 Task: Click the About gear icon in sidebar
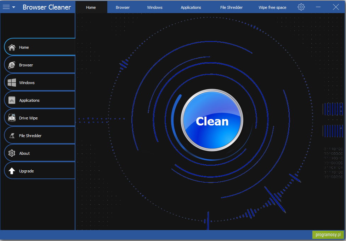(x=12, y=153)
